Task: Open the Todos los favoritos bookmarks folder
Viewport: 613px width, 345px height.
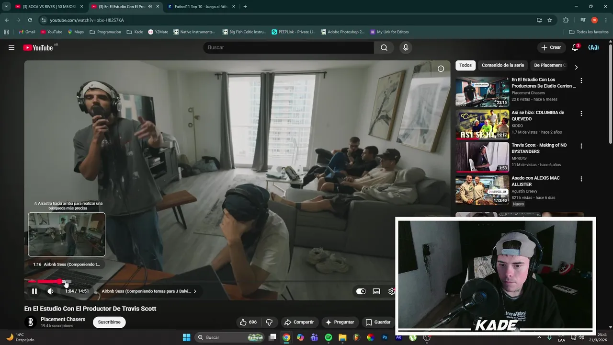Action: (589, 32)
